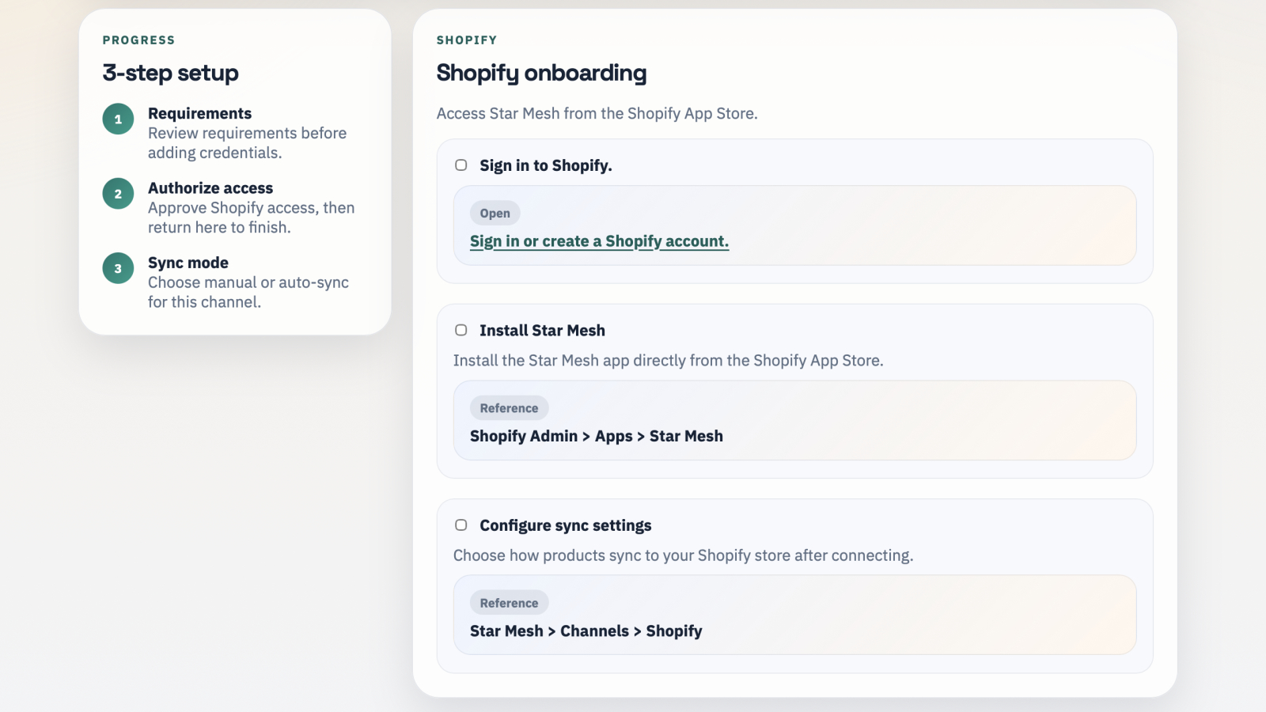Click 'Access Star Mesh from the Shopify App Store.' text

[x=597, y=113]
